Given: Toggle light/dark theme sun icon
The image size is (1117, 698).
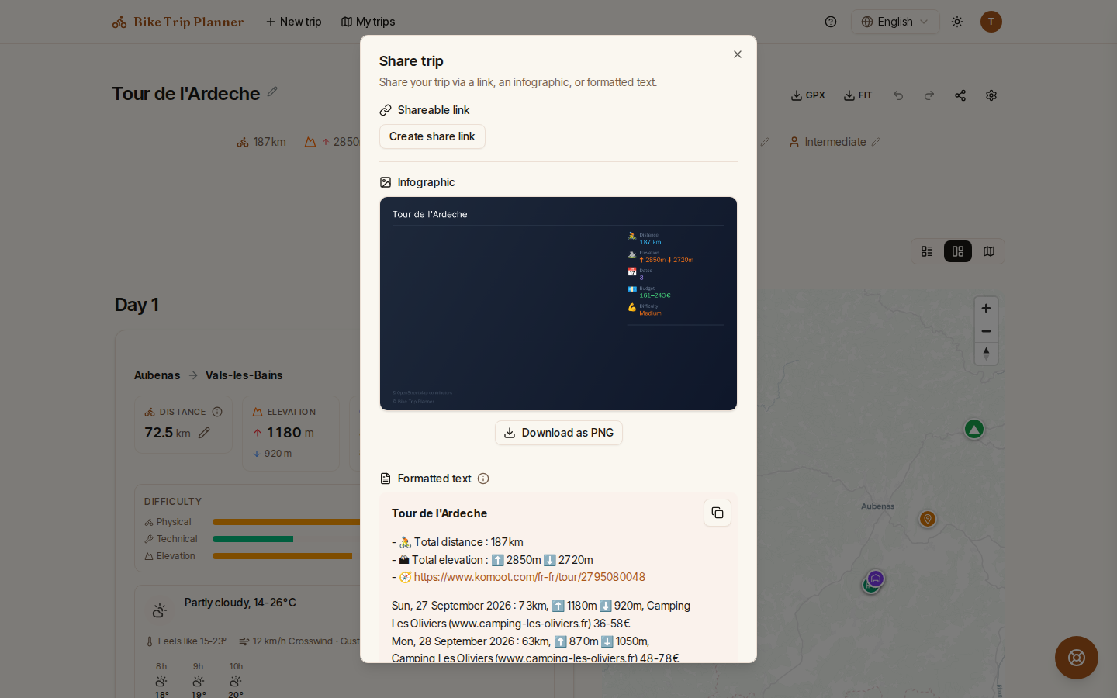Looking at the screenshot, I should pos(957,22).
